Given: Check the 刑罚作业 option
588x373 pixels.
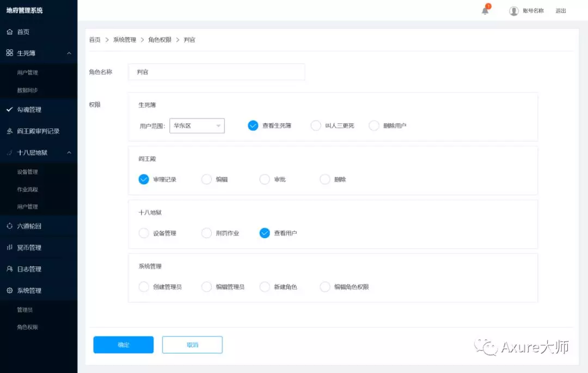Looking at the screenshot, I should tap(207, 233).
